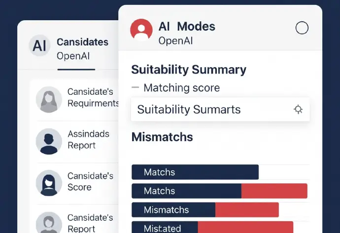This screenshot has width=340, height=233.
Task: Toggle the circle button beside AI Modes
Action: coord(302,28)
